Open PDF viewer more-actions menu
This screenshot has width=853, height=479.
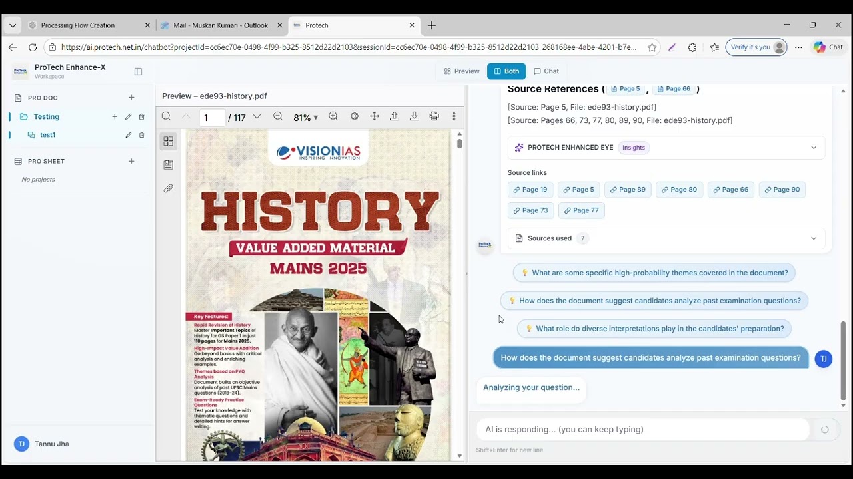click(x=454, y=116)
